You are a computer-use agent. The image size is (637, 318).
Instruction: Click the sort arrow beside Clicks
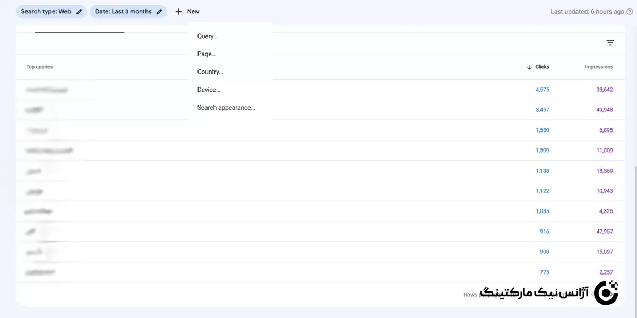[529, 67]
